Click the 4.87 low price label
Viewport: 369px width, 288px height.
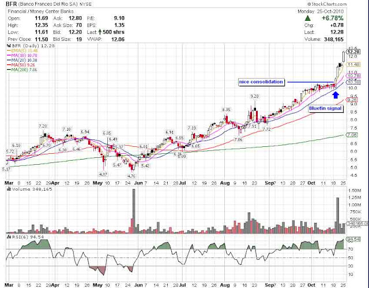tap(103, 174)
